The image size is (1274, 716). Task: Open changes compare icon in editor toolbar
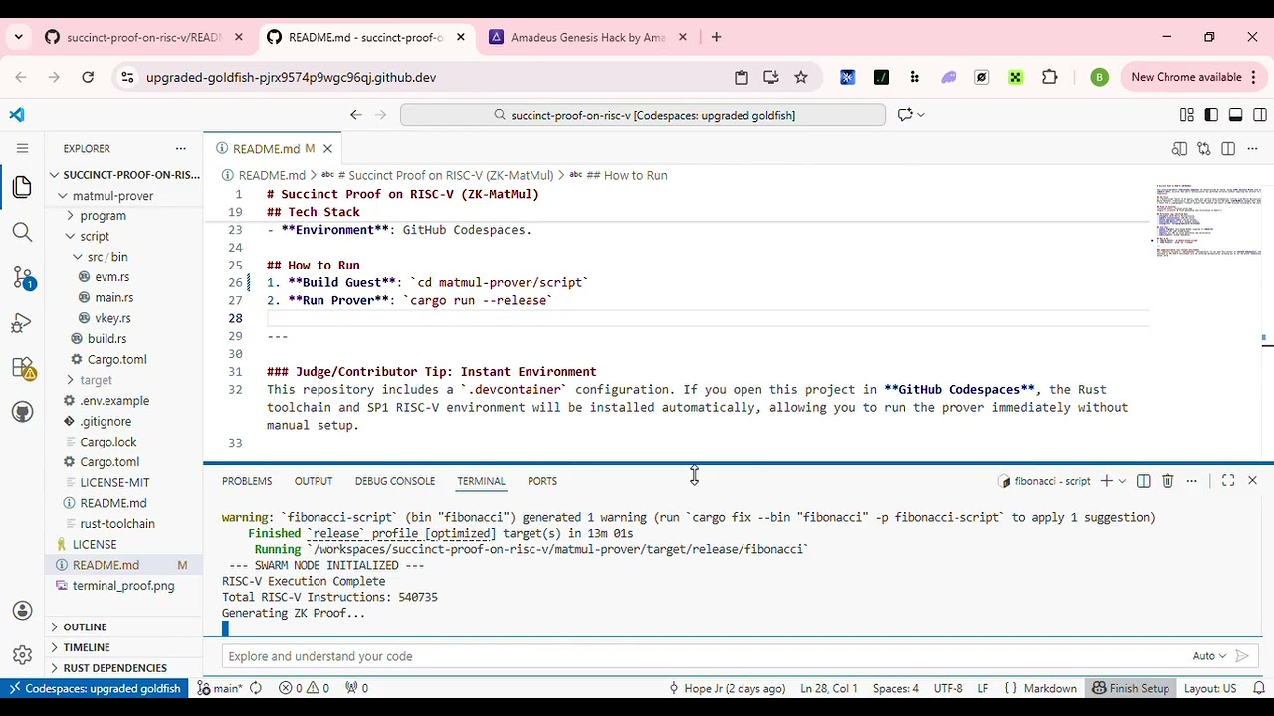coord(1204,149)
